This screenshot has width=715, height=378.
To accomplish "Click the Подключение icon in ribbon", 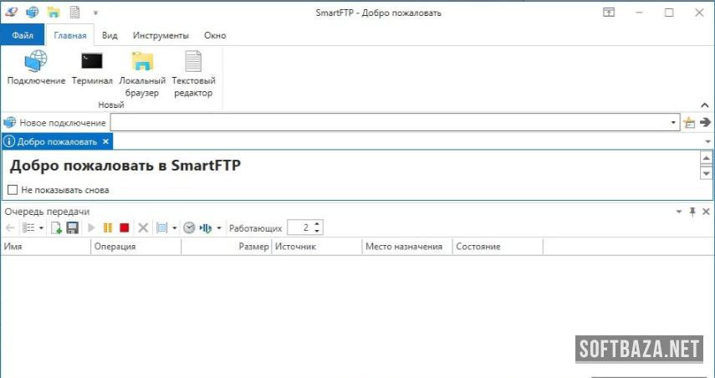I will [x=36, y=67].
